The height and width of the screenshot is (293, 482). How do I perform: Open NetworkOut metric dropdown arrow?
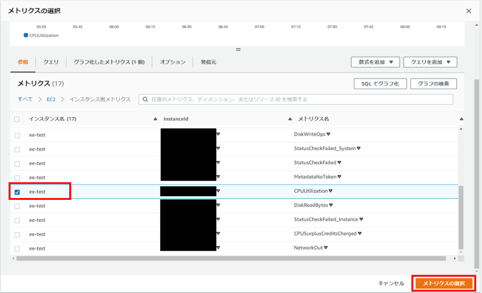[326, 247]
